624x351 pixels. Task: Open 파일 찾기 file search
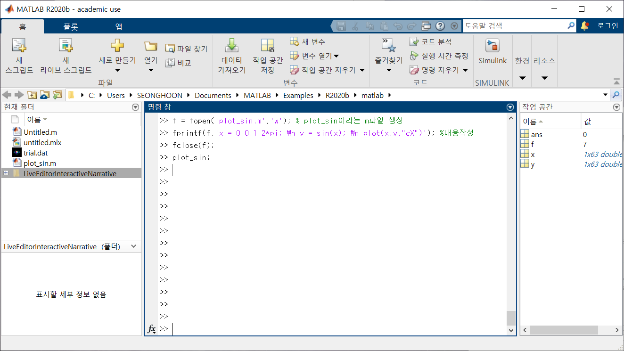click(x=186, y=49)
